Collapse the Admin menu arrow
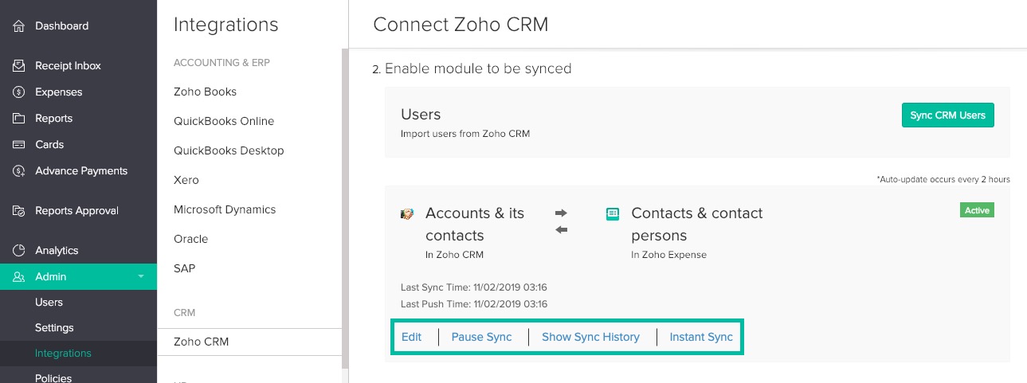This screenshot has width=1027, height=383. click(141, 276)
